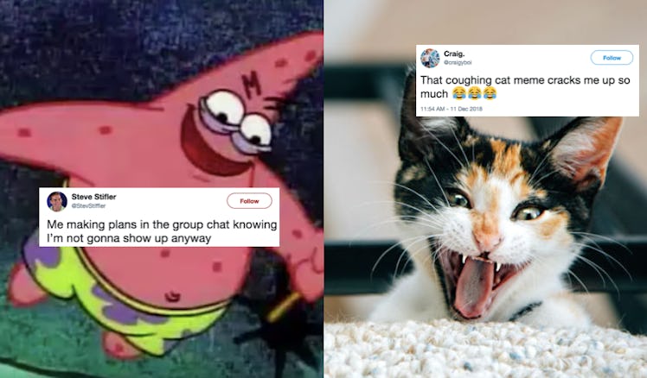Click the calico cat's pink nose

click(487, 239)
